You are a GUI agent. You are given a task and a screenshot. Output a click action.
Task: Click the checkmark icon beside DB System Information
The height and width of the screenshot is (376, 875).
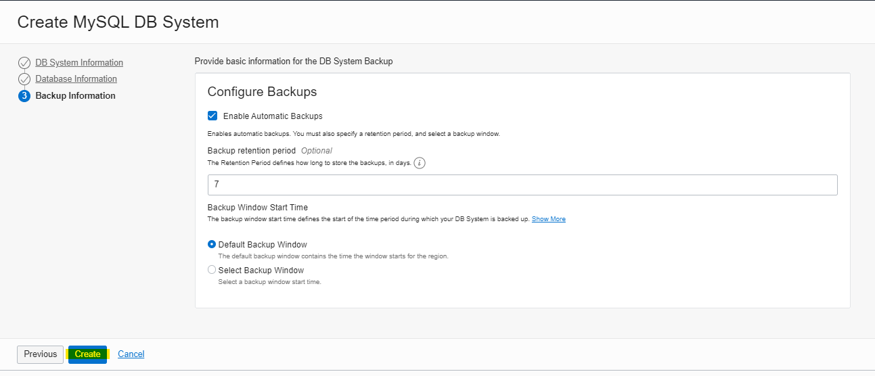[24, 63]
